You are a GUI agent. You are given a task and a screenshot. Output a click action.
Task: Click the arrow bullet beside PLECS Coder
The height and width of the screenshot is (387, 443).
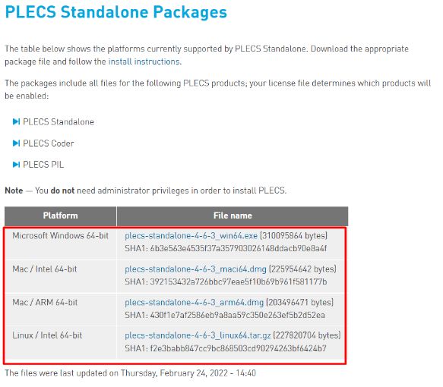coord(17,143)
